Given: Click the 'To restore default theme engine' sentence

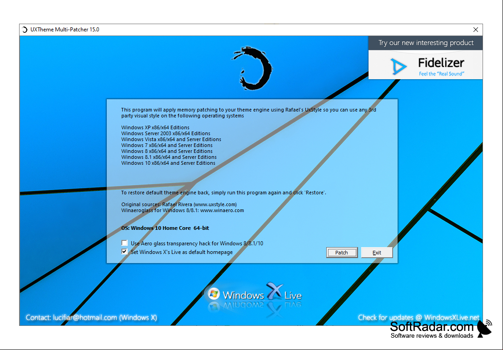Looking at the screenshot, I should pos(224,193).
